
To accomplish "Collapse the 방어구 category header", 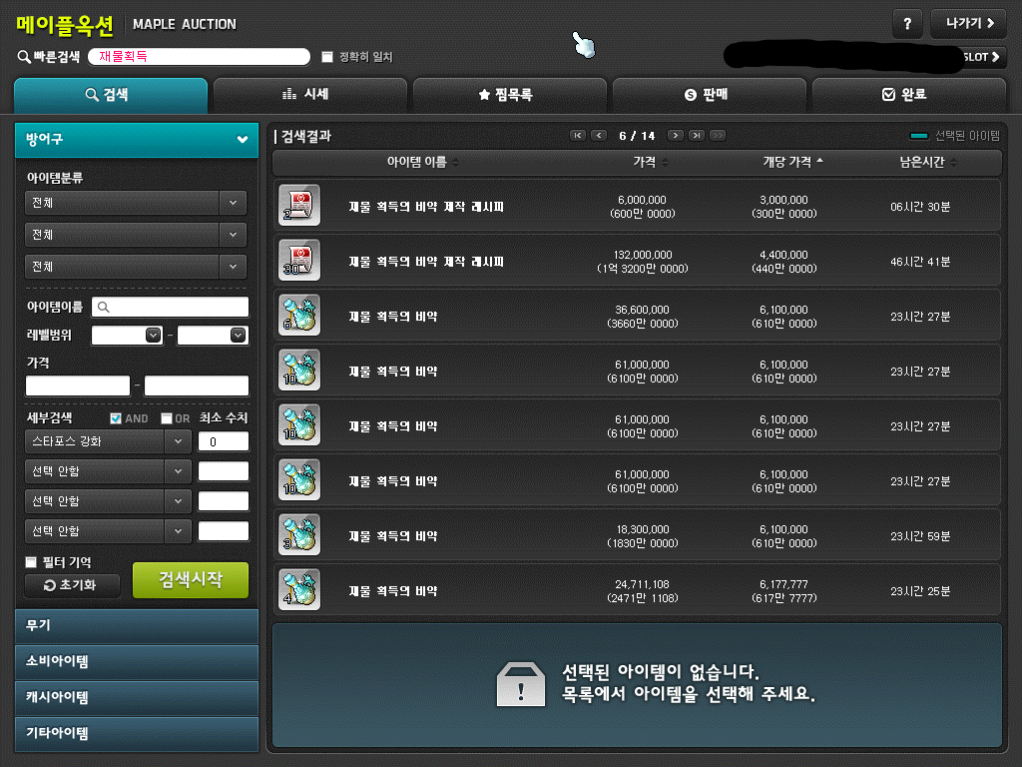I will (x=136, y=139).
